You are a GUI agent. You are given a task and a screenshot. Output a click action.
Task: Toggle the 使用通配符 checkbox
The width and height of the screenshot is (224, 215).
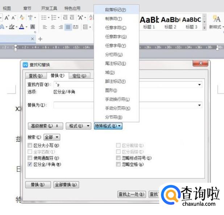(30, 158)
